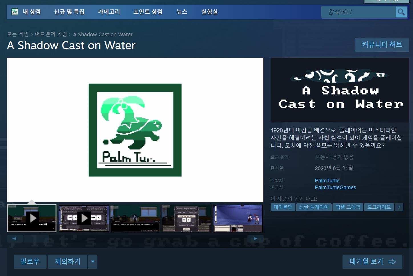Click the Palm Turtle main video area
413x276 pixels.
[x=135, y=130]
